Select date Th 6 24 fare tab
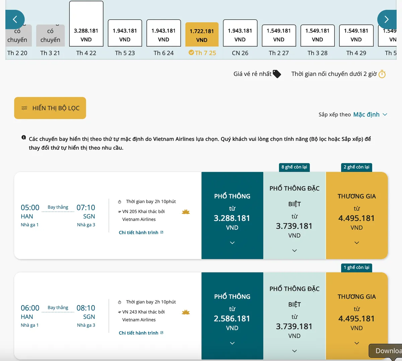Image resolution: width=402 pixels, height=361 pixels. pyautogui.click(x=163, y=33)
